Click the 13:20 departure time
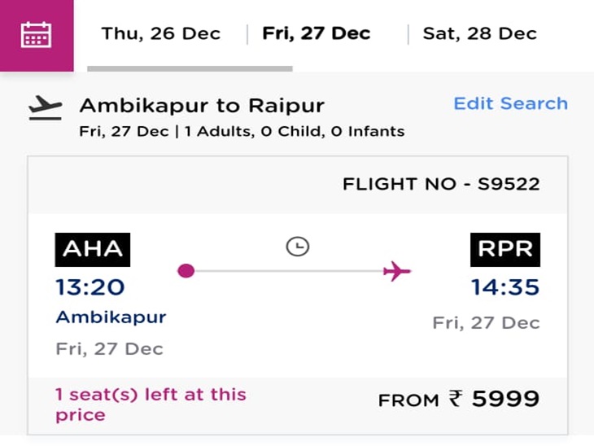This screenshot has height=446, width=594. tap(90, 287)
